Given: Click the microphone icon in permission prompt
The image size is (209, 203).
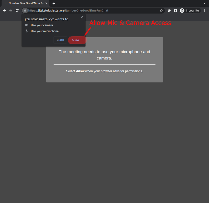Looking at the screenshot, I should (27, 31).
